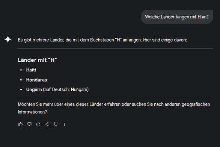Click the word "Informationen?" at the end
Viewport: 220px width, 147px height.
coord(32,112)
